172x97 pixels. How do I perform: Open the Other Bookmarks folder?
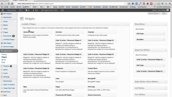[163, 7]
